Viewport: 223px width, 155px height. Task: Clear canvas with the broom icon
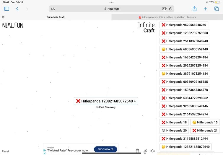click(x=145, y=151)
